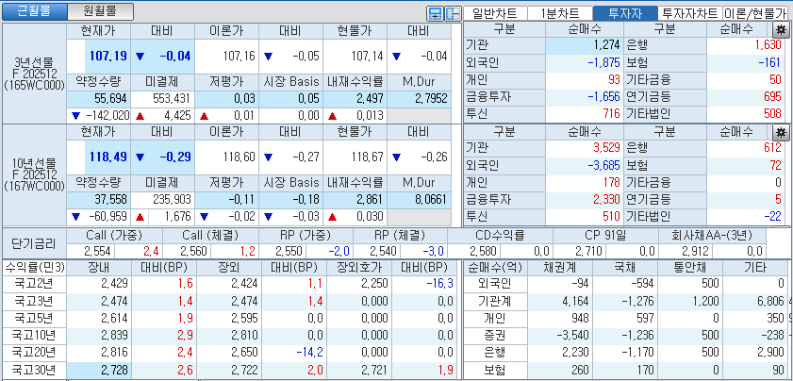This screenshot has width=793, height=381.
Task: Click the 10-year futures price 118.49
Action: click(108, 157)
